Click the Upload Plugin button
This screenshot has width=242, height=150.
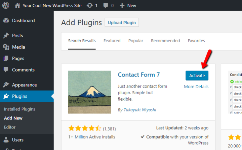tap(122, 22)
